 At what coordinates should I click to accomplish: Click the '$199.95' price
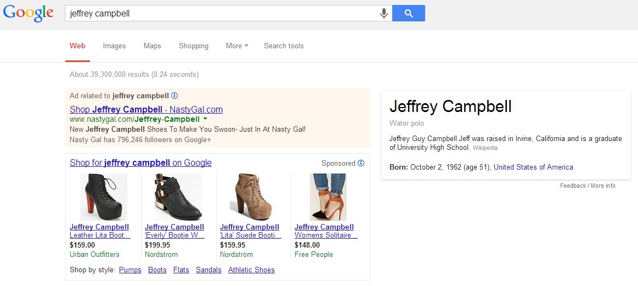click(x=157, y=245)
